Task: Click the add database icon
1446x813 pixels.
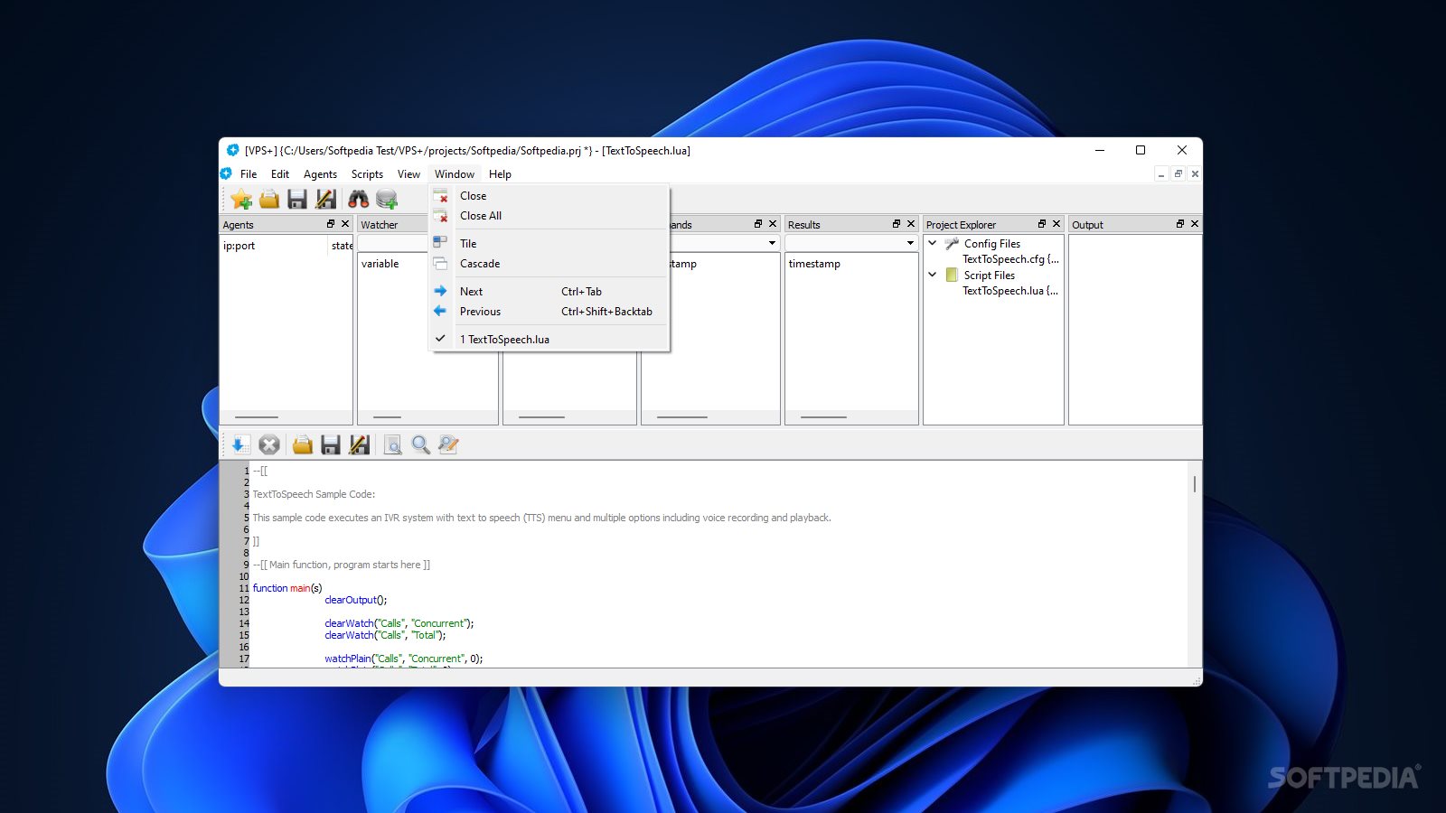Action: (x=387, y=199)
